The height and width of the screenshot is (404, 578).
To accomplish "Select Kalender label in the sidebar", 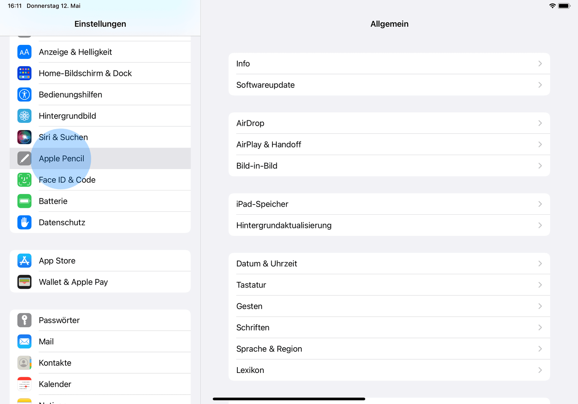I will [55, 384].
